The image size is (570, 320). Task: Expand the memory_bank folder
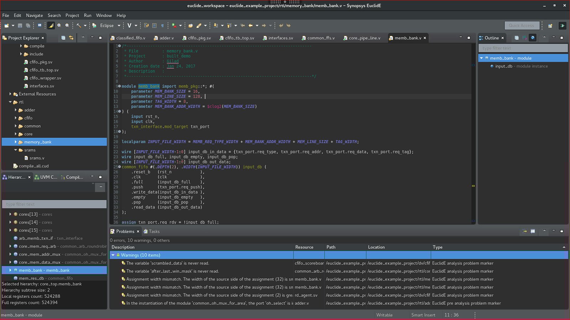coord(16,142)
